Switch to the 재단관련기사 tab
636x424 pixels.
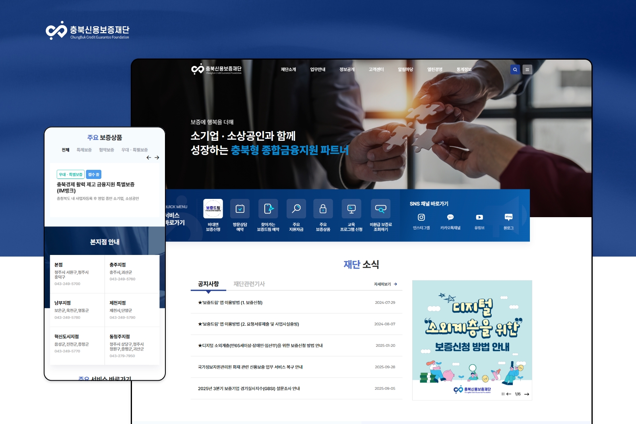pos(249,284)
